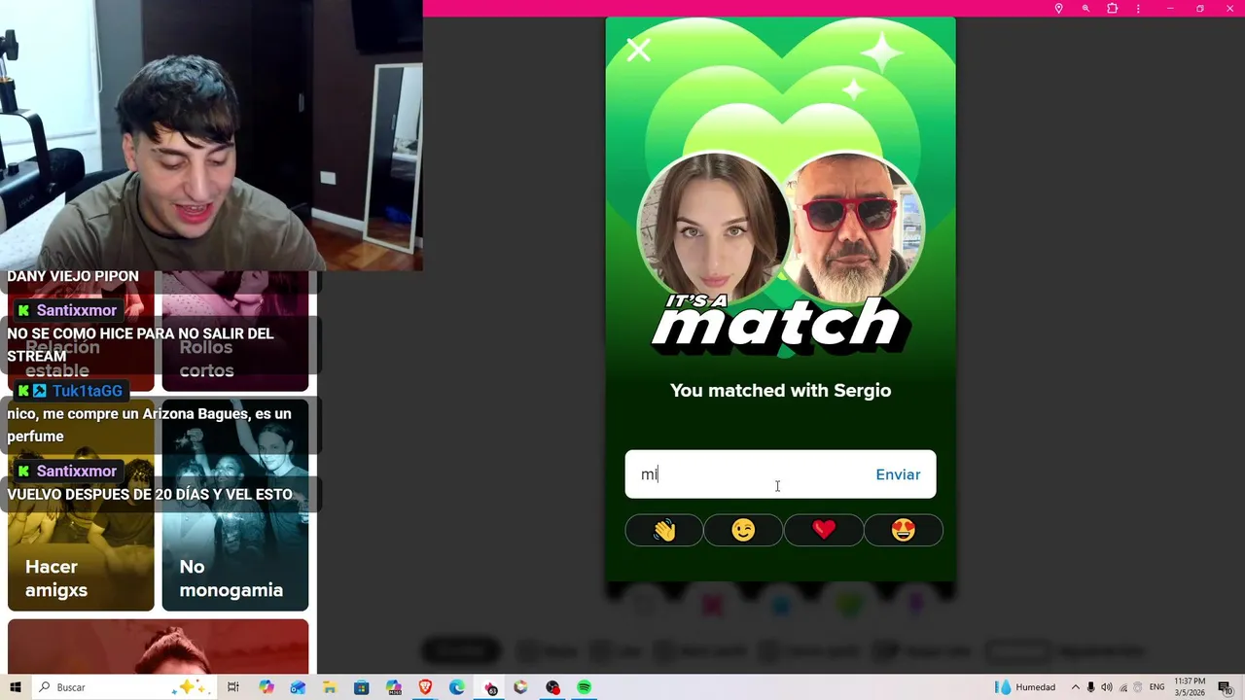Open Microsoft Store from the taskbar
This screenshot has width=1245, height=700.
(361, 687)
